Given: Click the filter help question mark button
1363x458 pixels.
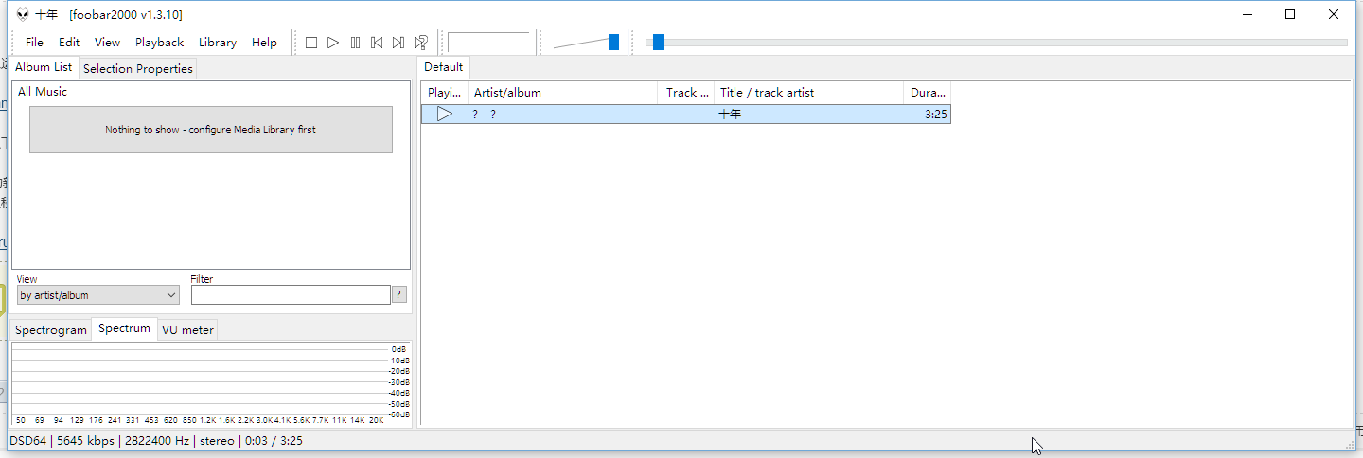Looking at the screenshot, I should [x=399, y=294].
